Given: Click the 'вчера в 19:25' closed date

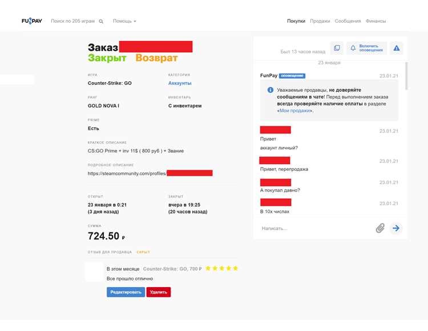Looking at the screenshot, I should pyautogui.click(x=184, y=205).
